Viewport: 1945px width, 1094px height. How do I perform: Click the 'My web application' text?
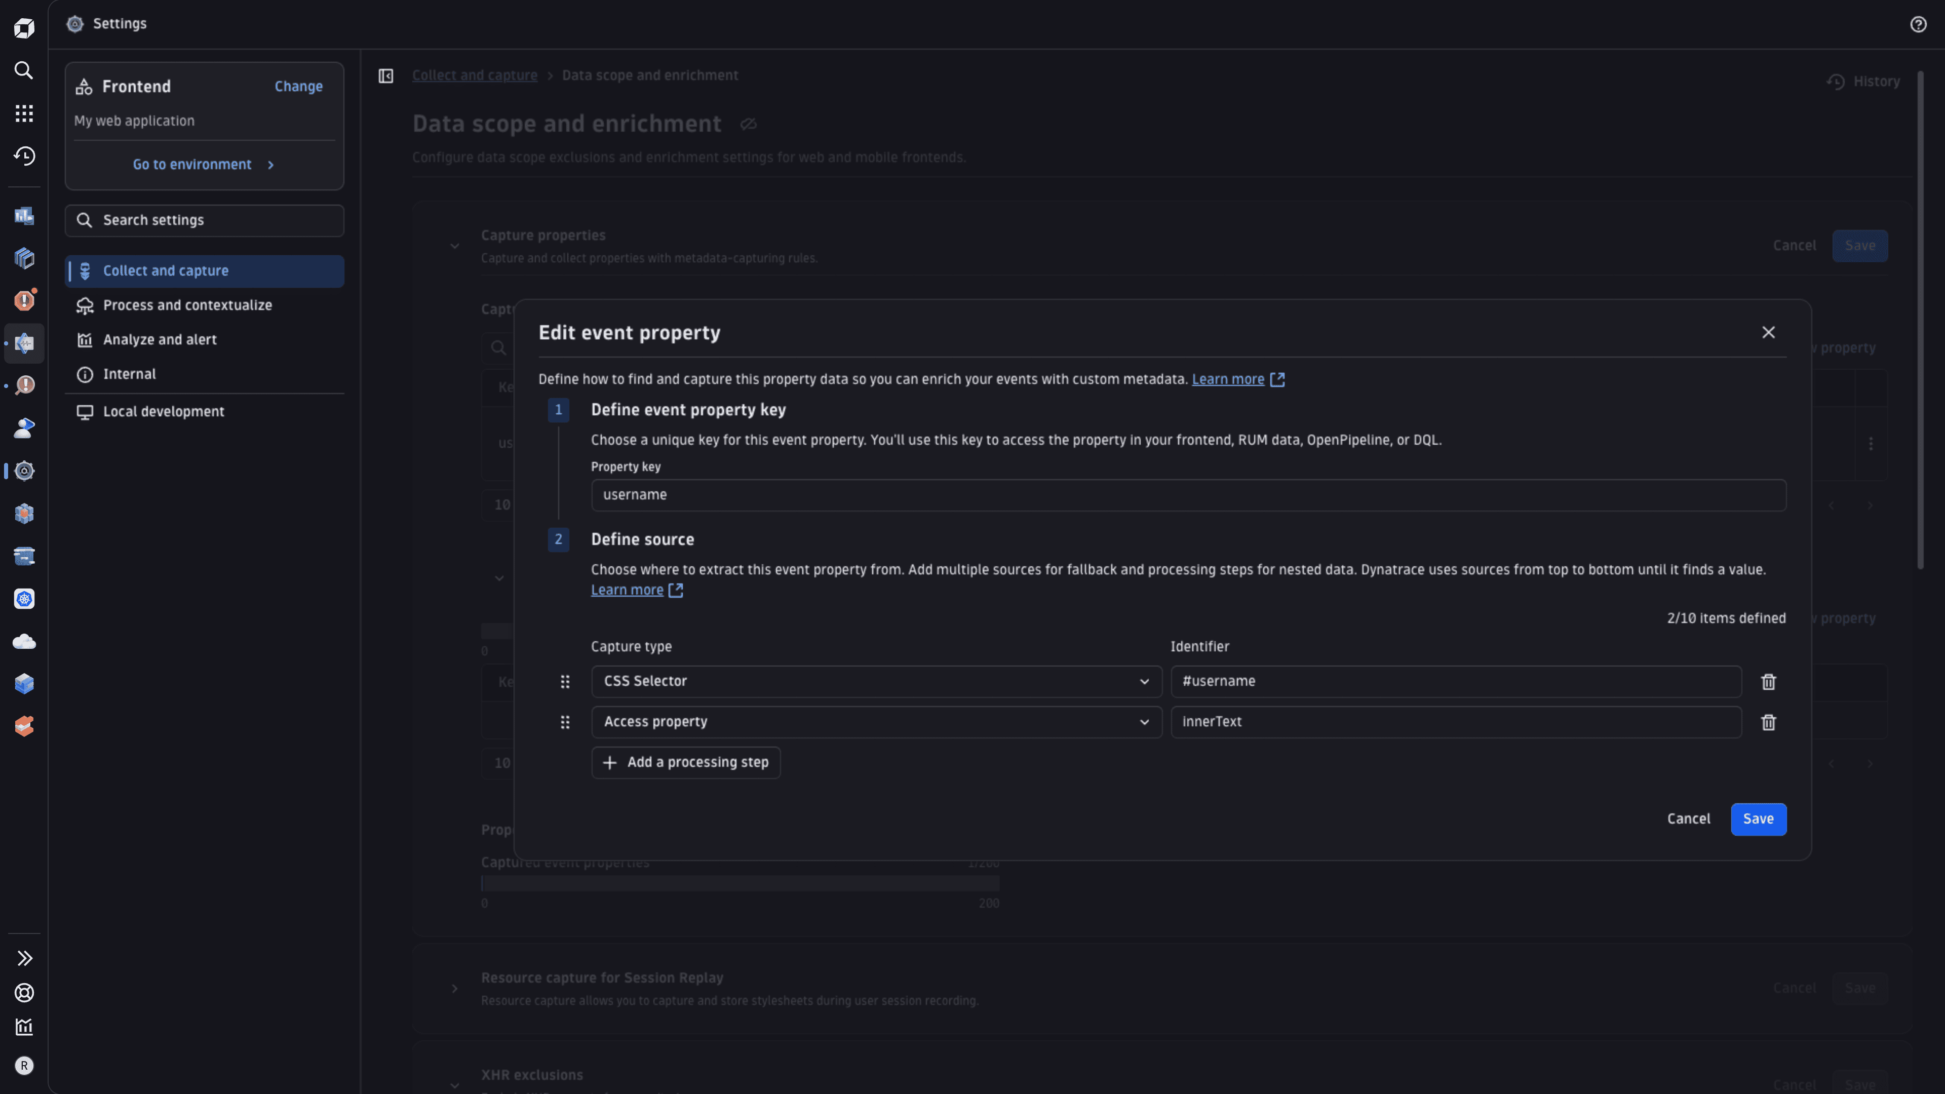pos(134,121)
